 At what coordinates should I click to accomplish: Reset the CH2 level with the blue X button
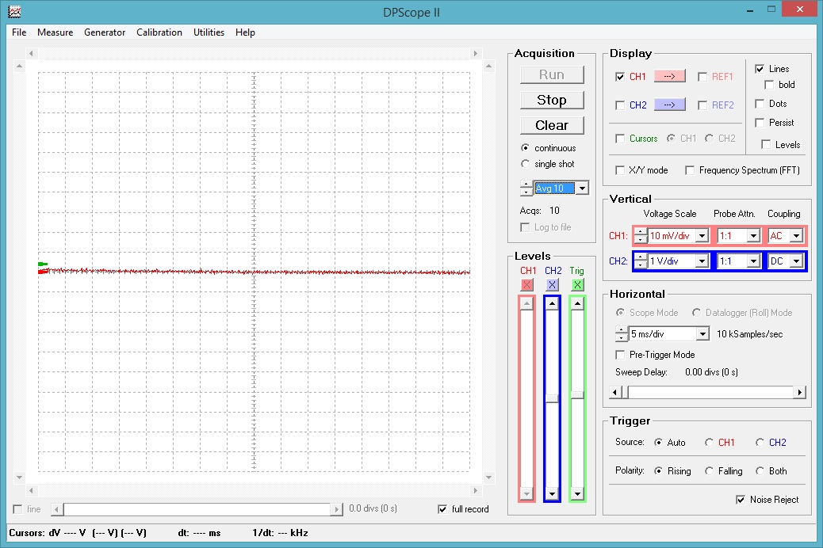click(552, 285)
